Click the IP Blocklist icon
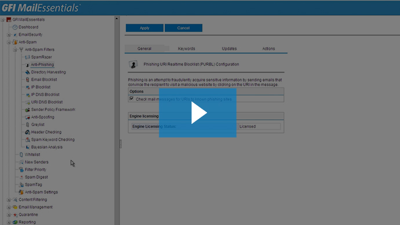The width and height of the screenshot is (400, 225). [x=28, y=87]
